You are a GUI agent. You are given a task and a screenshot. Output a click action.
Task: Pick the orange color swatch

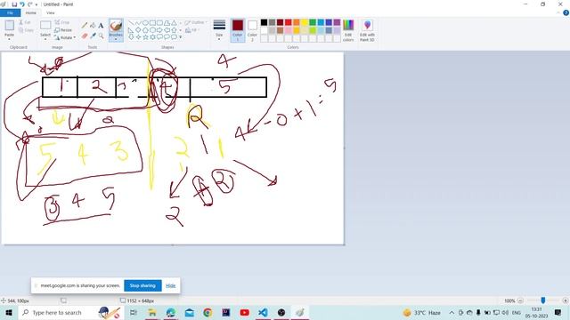(x=297, y=22)
